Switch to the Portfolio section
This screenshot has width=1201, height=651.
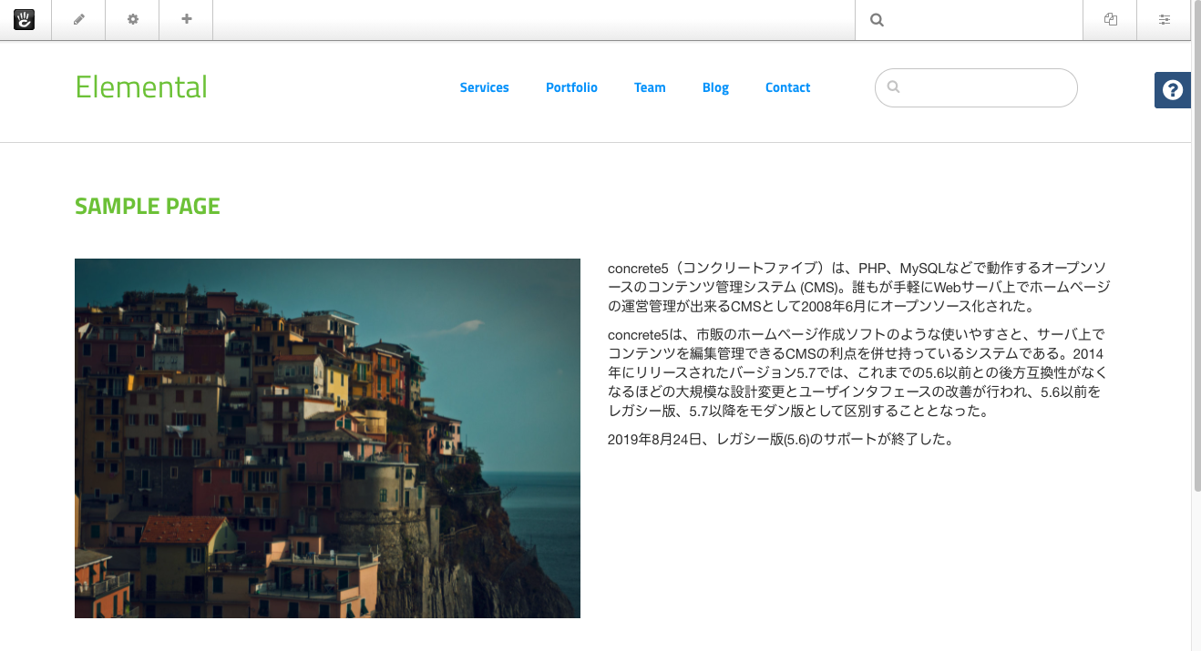pyautogui.click(x=571, y=87)
